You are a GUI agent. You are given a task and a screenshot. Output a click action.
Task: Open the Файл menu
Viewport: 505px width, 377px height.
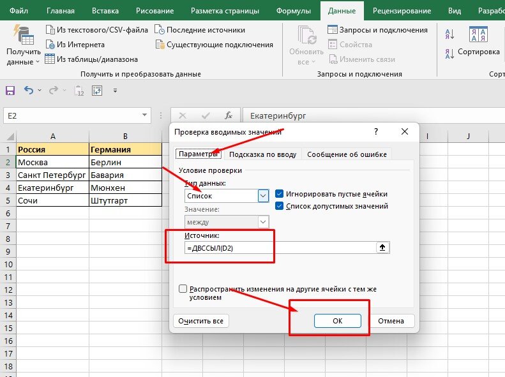[x=19, y=11]
